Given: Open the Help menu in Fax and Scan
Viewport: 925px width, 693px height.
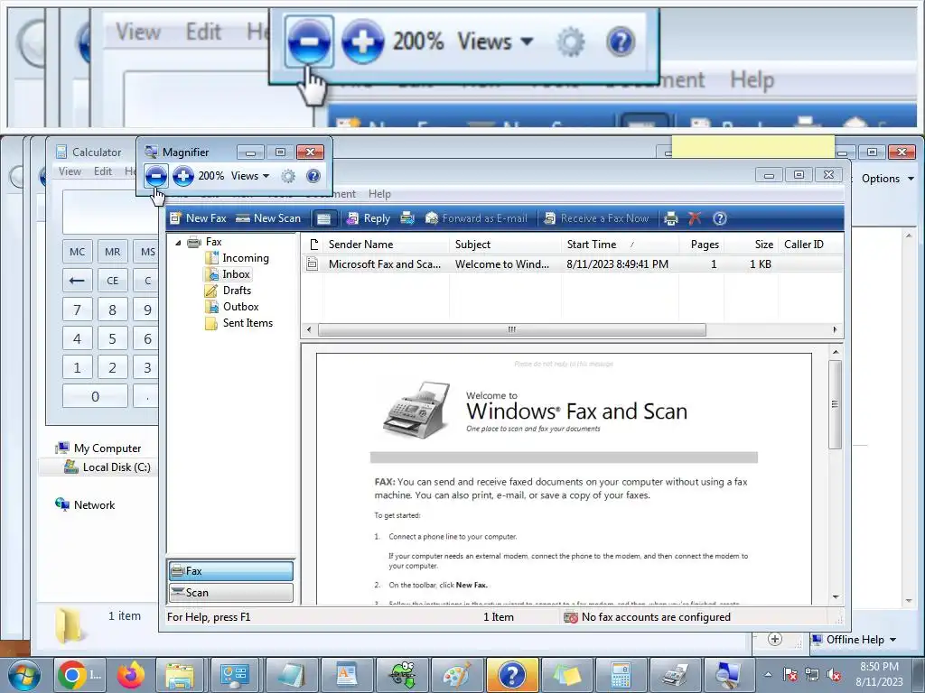Looking at the screenshot, I should tap(379, 194).
